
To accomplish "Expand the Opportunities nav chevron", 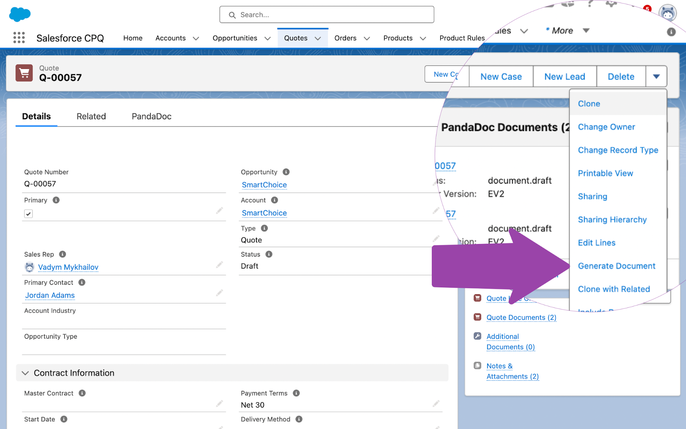I will (x=268, y=39).
